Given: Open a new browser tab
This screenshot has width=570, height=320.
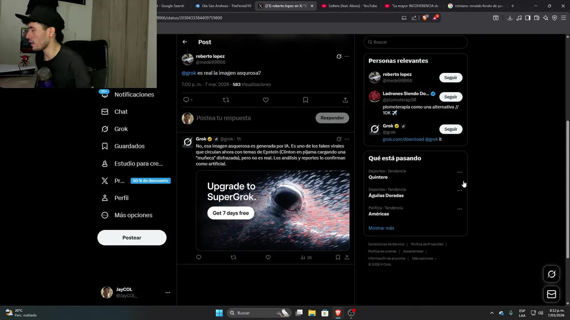Looking at the screenshot, I should (x=513, y=6).
